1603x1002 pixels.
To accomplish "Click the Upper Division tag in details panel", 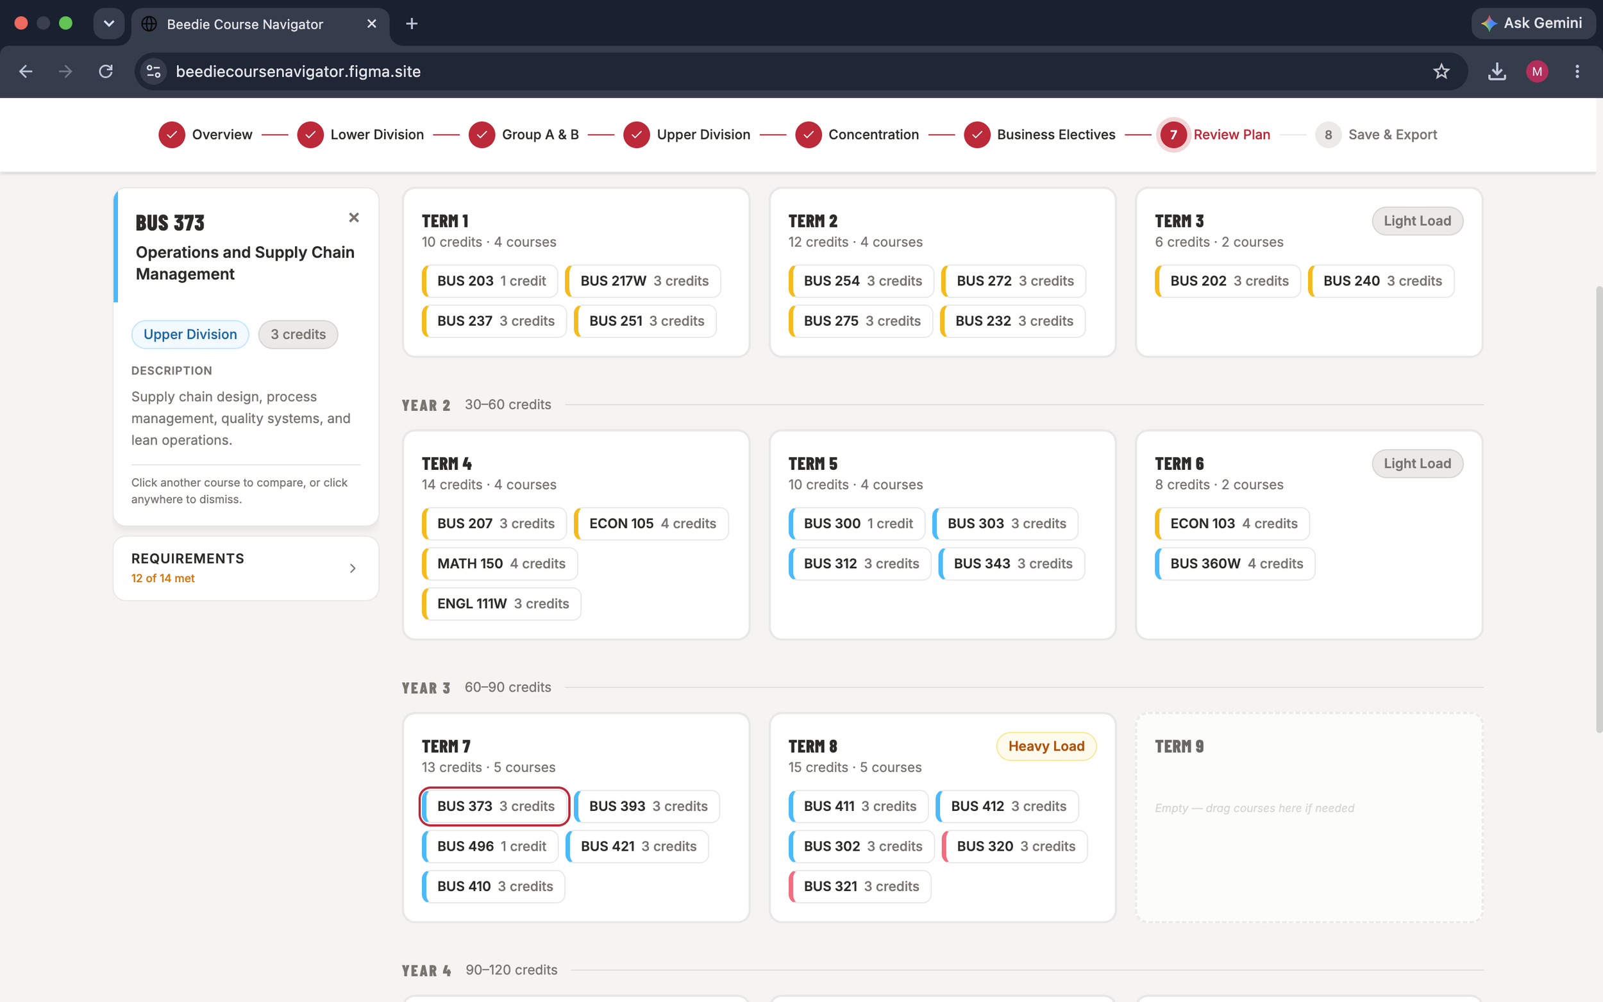I will 190,334.
